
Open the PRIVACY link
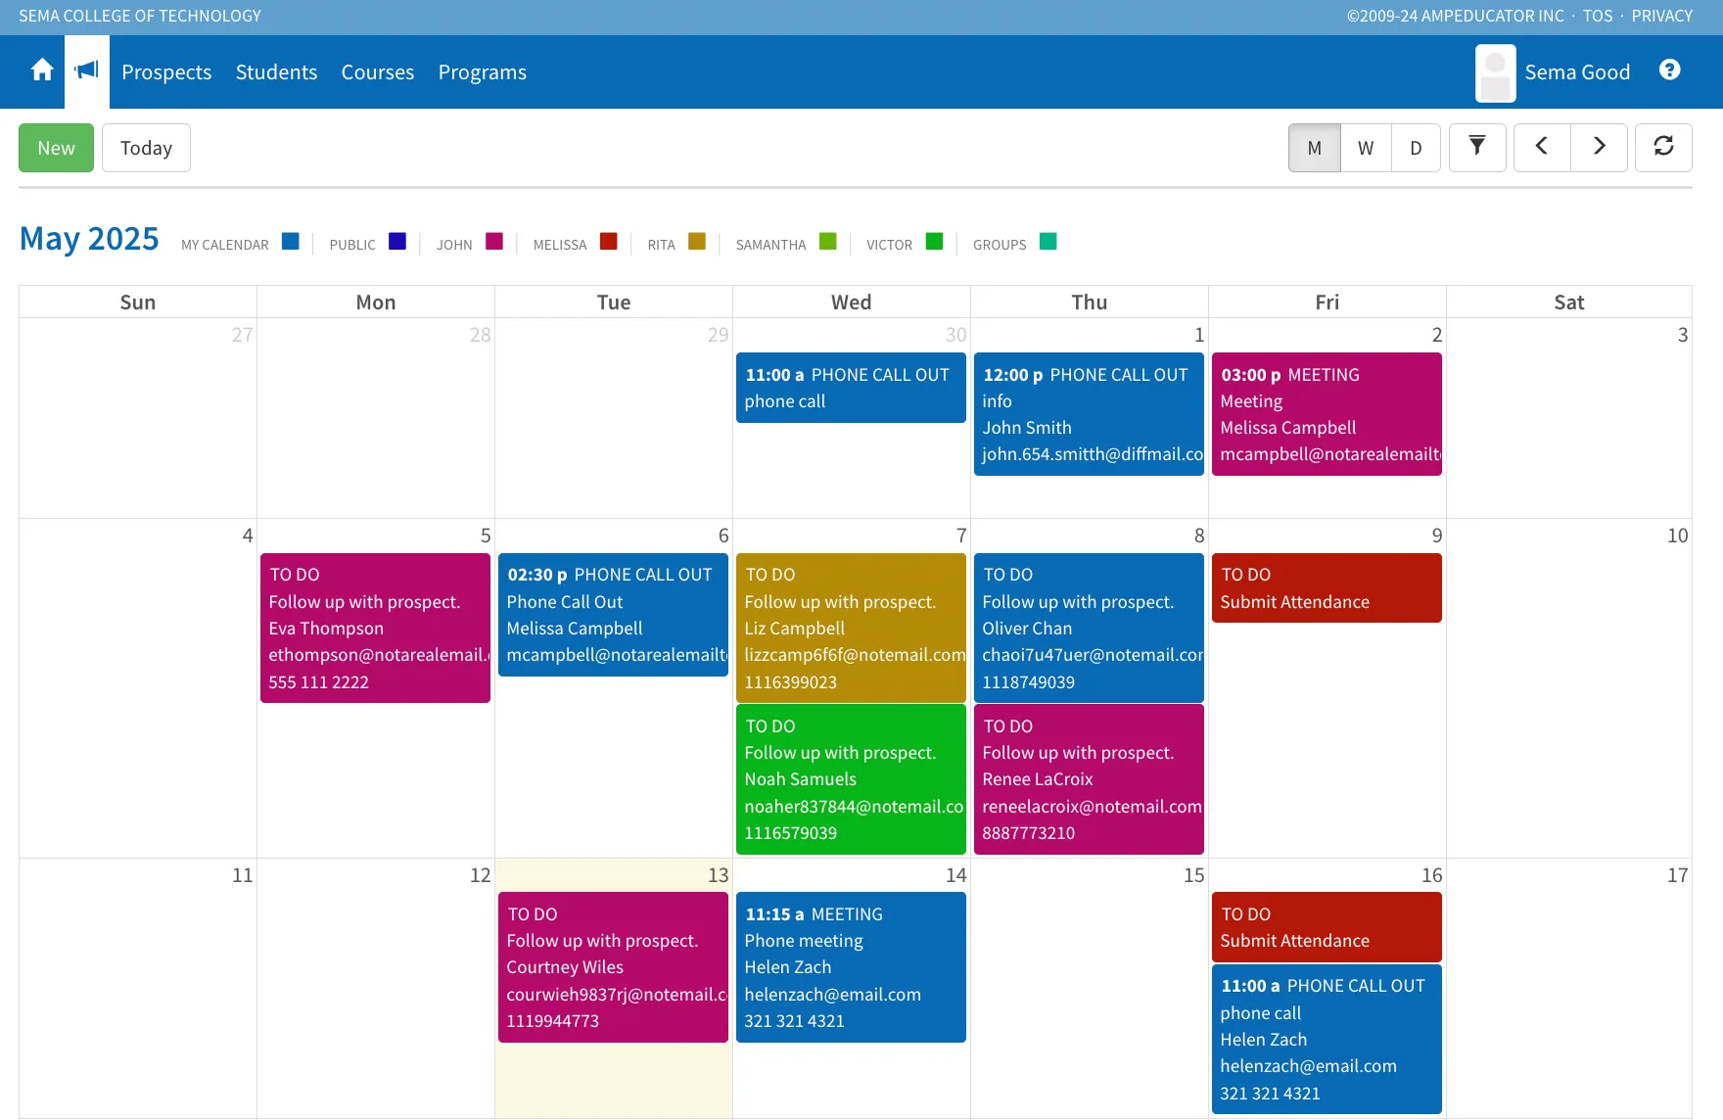tap(1661, 16)
